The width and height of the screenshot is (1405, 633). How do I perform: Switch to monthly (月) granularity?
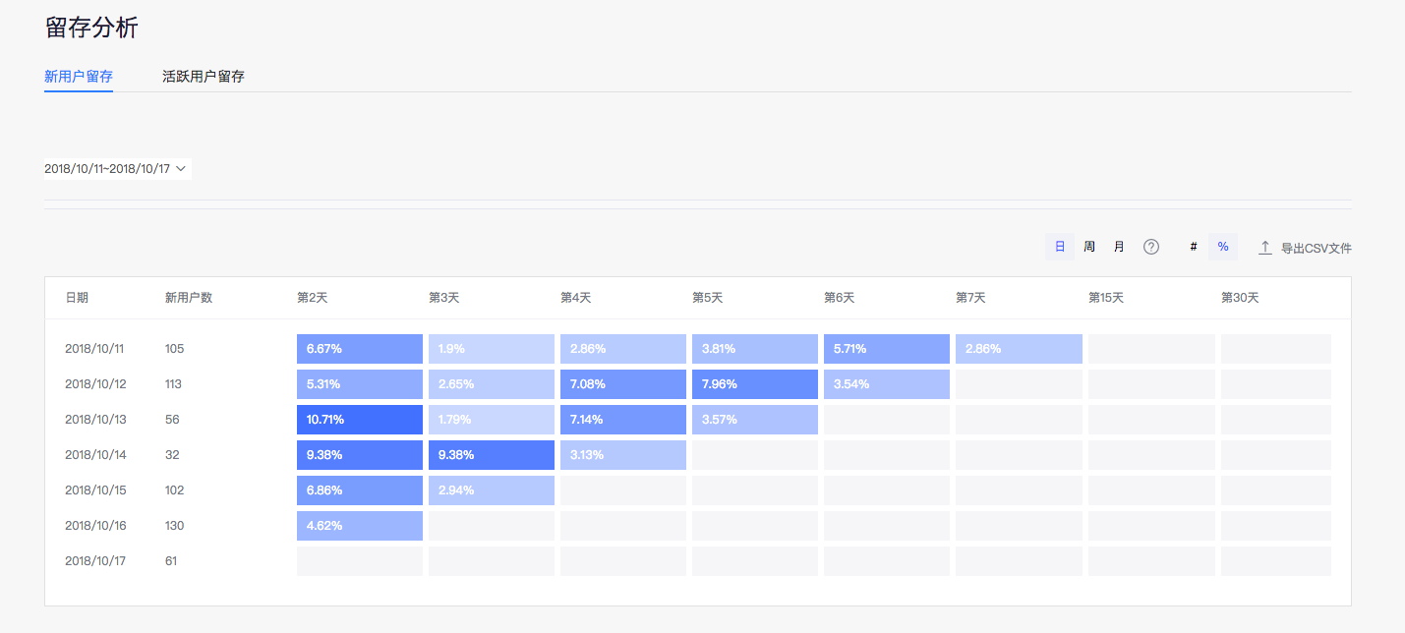1119,248
